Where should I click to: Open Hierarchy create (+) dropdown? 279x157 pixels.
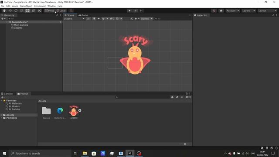pyautogui.click(x=3, y=19)
